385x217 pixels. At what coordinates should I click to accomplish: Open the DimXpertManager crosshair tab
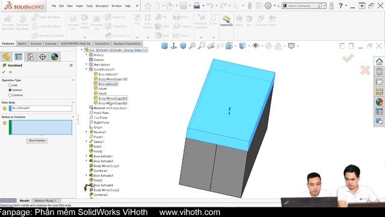(43, 57)
